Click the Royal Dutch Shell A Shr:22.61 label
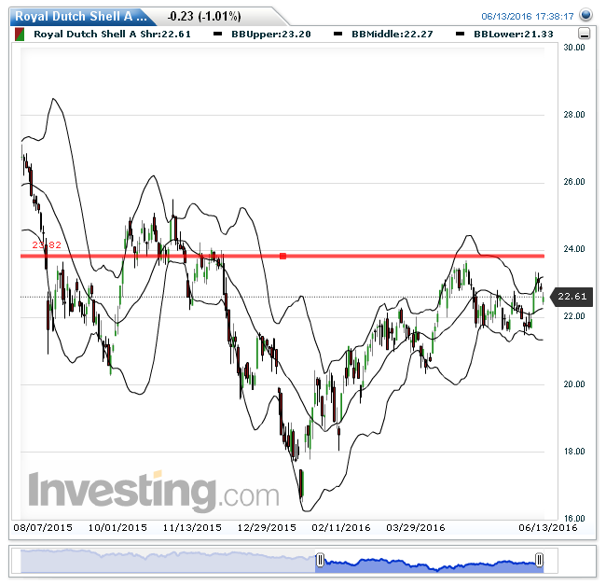 pos(113,34)
